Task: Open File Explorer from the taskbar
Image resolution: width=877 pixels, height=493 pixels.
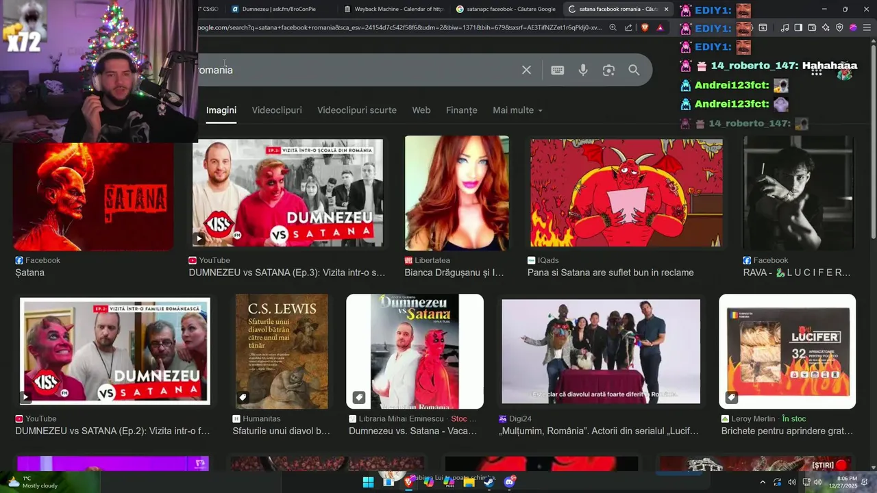Action: pos(469,482)
